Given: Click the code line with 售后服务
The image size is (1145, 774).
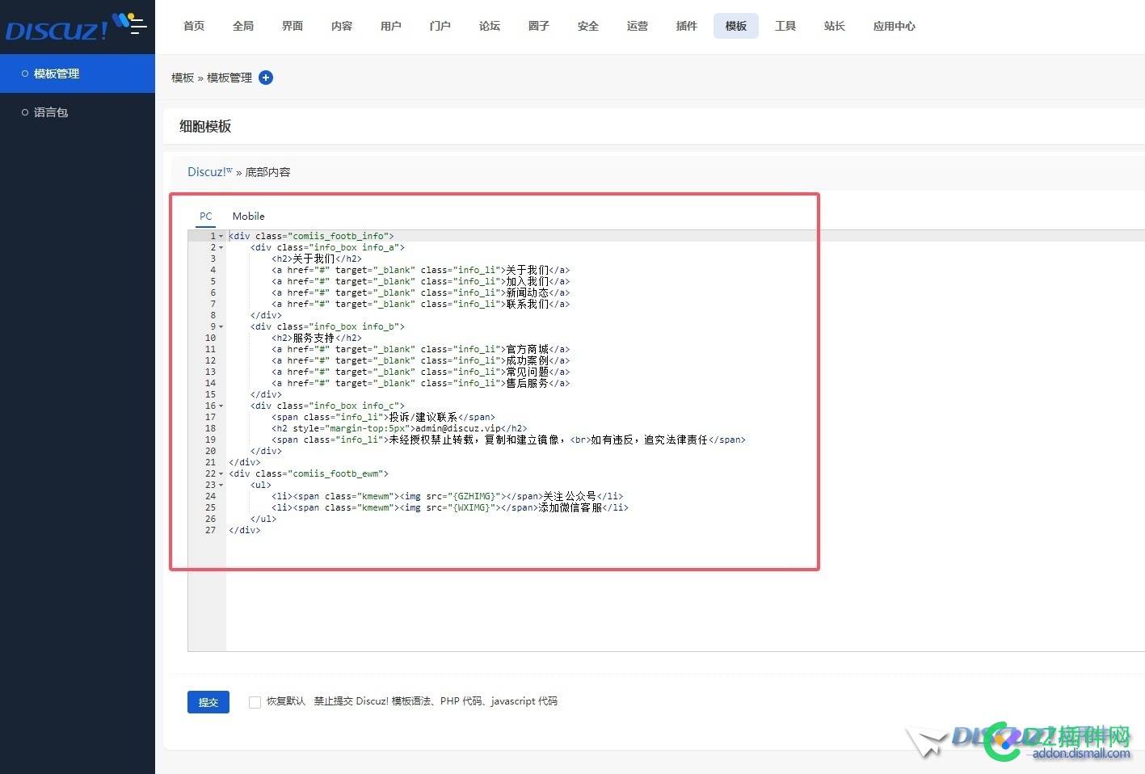Looking at the screenshot, I should click(420, 384).
